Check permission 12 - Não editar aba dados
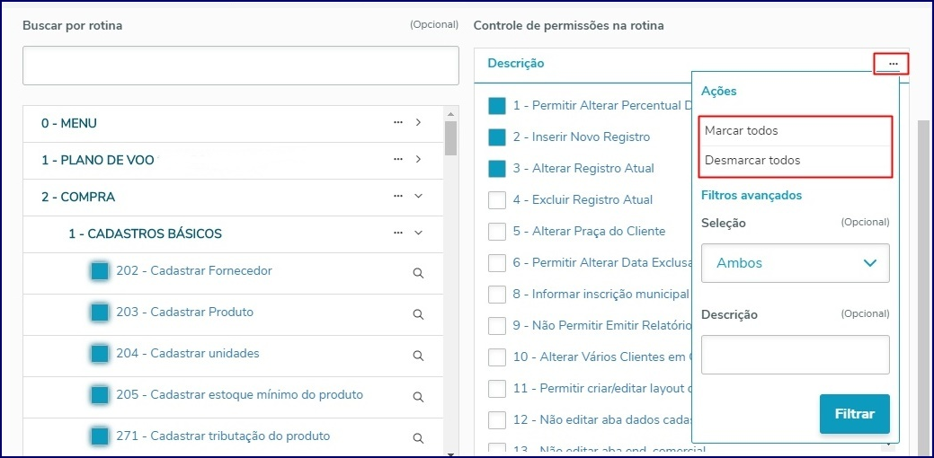 tap(497, 420)
